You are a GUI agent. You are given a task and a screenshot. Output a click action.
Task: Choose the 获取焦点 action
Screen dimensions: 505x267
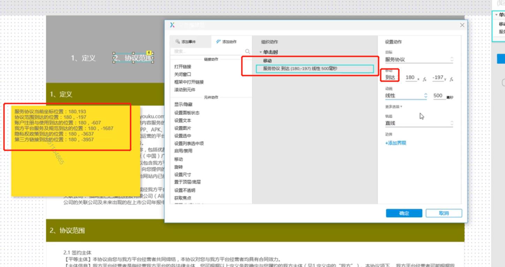(183, 198)
